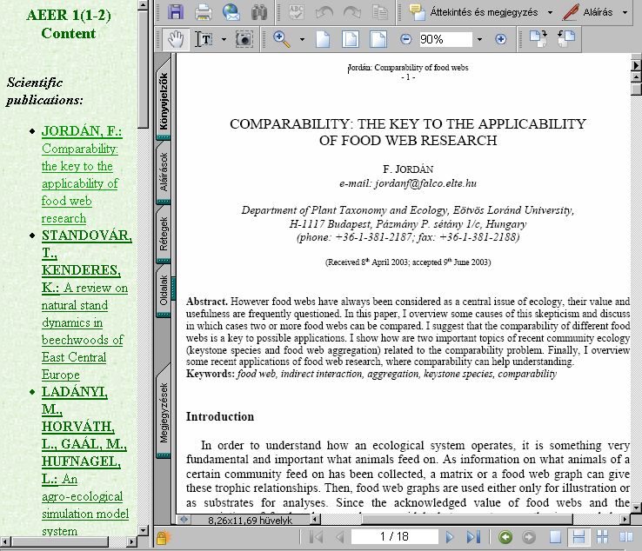Select the Hand tool
The image size is (642, 551).
[176, 39]
